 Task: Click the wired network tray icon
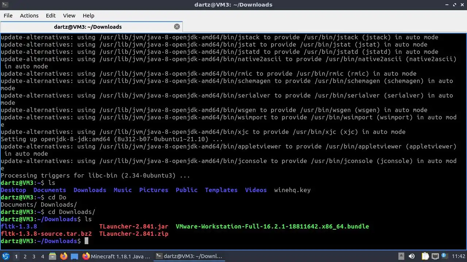pos(435,257)
